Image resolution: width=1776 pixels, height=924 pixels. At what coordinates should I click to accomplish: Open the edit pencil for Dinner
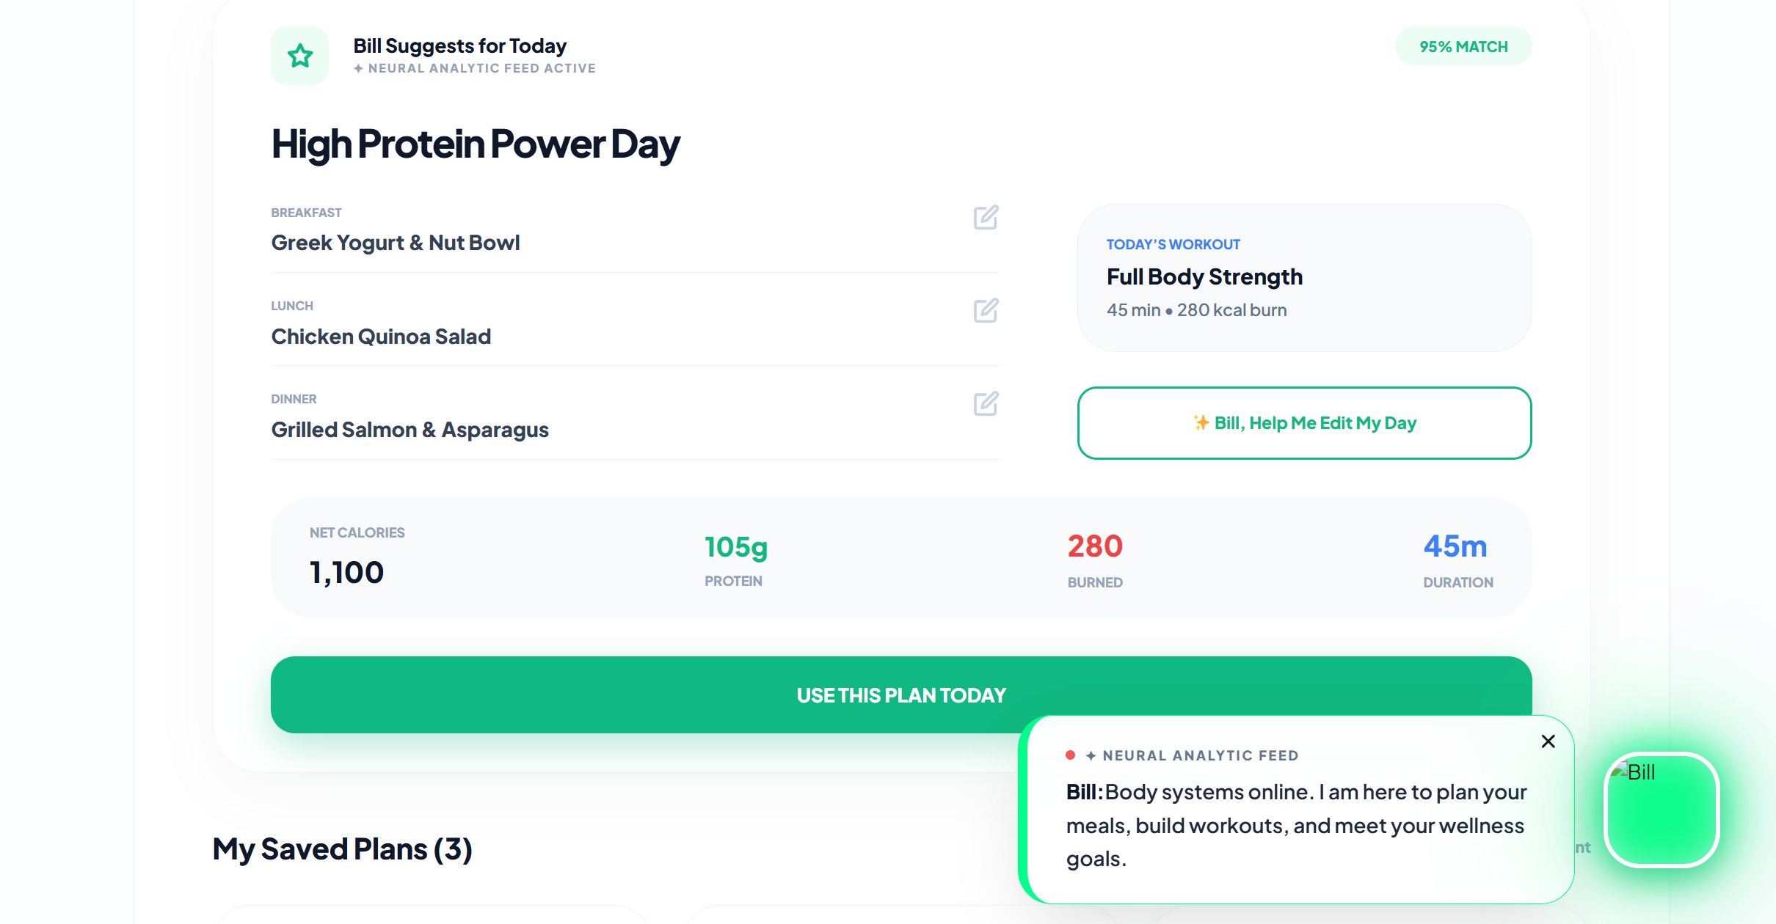tap(986, 403)
